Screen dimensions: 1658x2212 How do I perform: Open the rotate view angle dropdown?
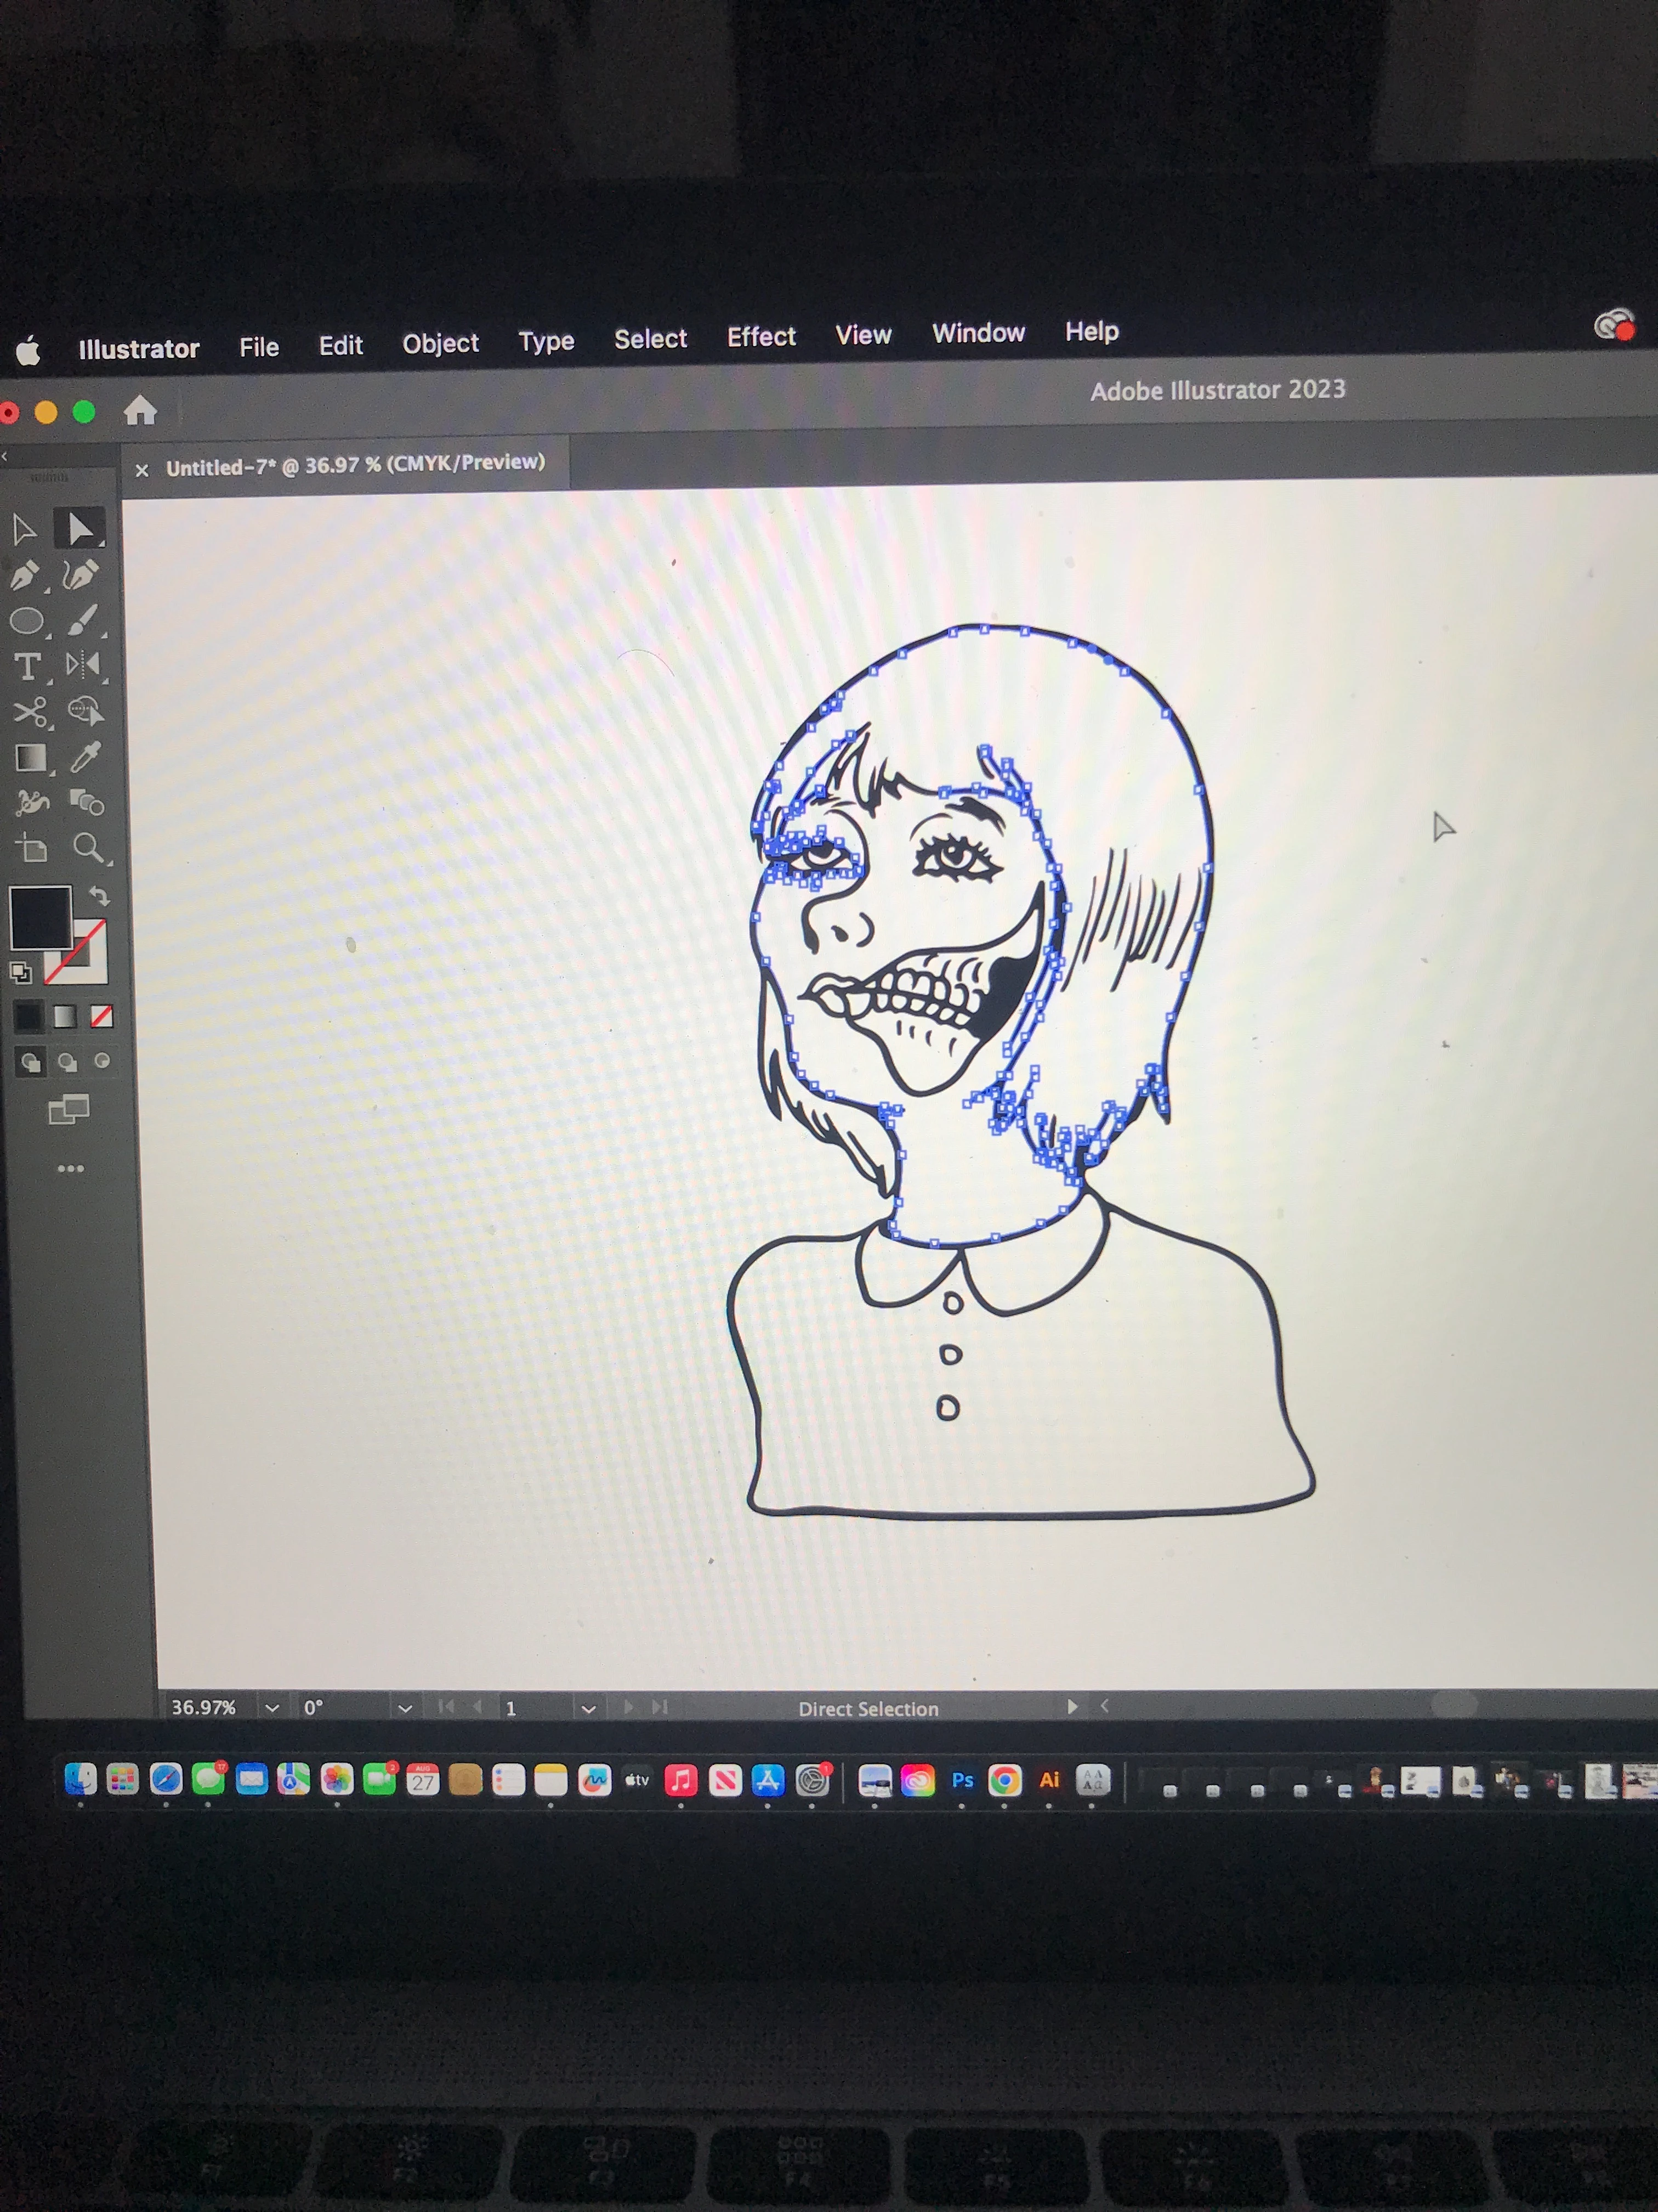coord(405,1708)
